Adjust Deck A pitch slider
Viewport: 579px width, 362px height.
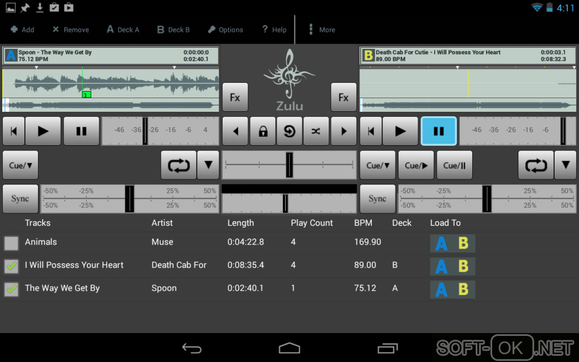click(129, 199)
